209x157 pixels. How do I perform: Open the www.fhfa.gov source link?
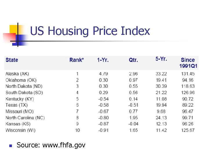click(x=64, y=145)
